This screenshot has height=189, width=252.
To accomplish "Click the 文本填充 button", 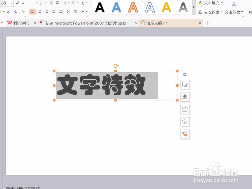I will point(212,3).
